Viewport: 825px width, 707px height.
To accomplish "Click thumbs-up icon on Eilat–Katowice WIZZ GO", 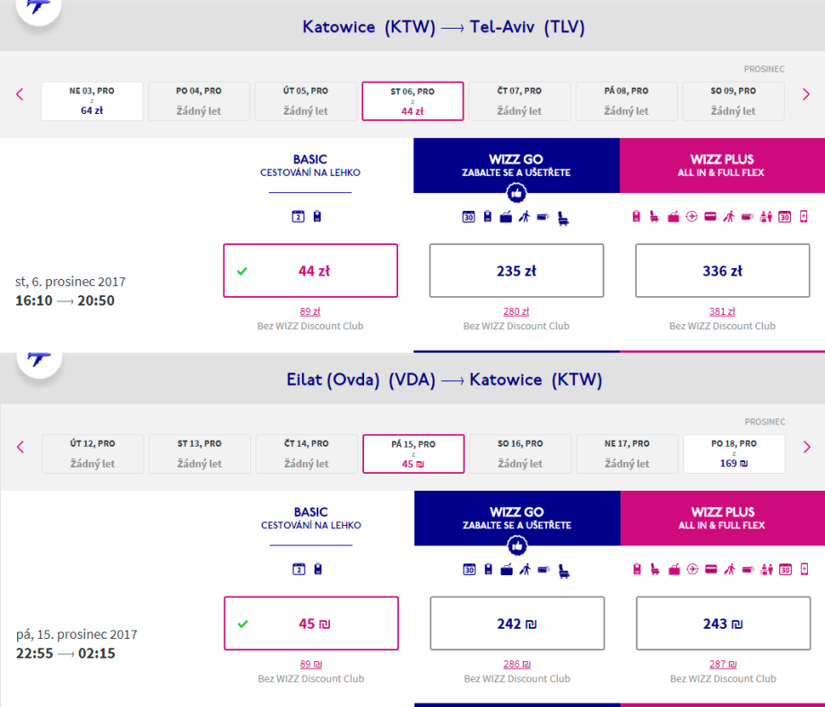I will pyautogui.click(x=517, y=545).
